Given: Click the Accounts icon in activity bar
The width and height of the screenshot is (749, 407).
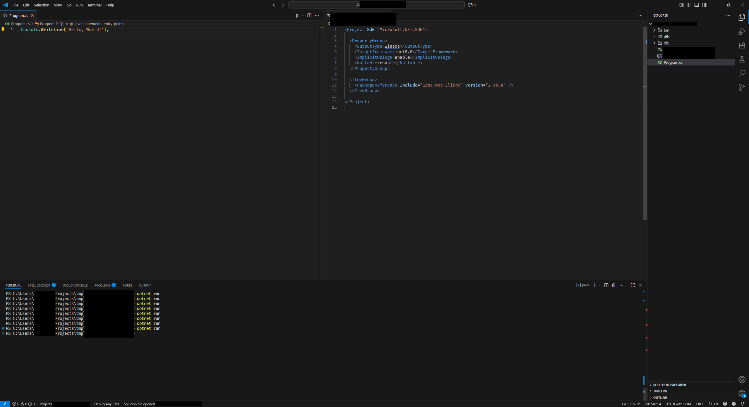Looking at the screenshot, I should tap(742, 380).
